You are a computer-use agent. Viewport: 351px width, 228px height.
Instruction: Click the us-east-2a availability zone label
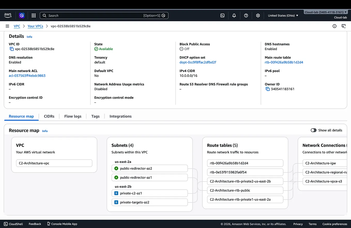(x=123, y=162)
